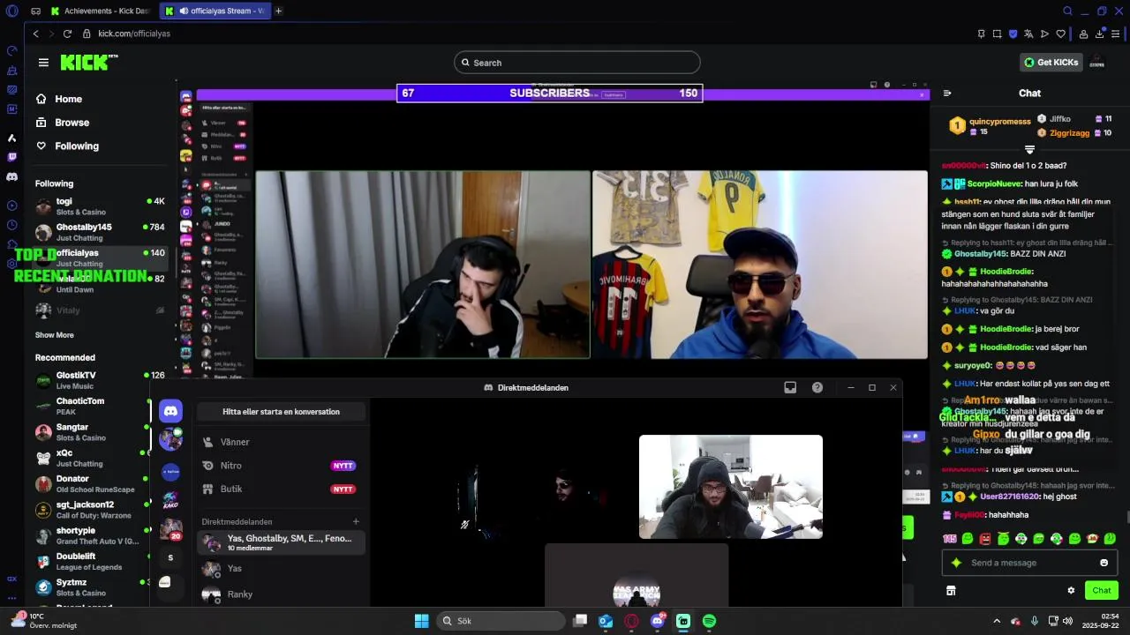Open chat settings gear

pyautogui.click(x=1071, y=590)
